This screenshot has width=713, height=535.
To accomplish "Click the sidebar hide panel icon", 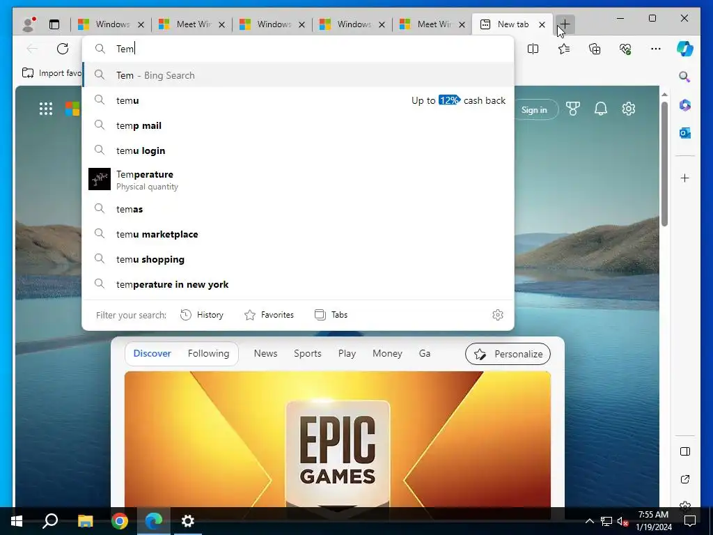I will point(685,451).
